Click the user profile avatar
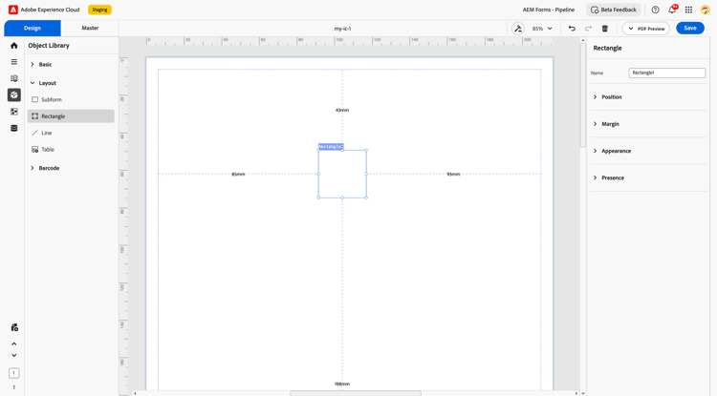 (705, 10)
